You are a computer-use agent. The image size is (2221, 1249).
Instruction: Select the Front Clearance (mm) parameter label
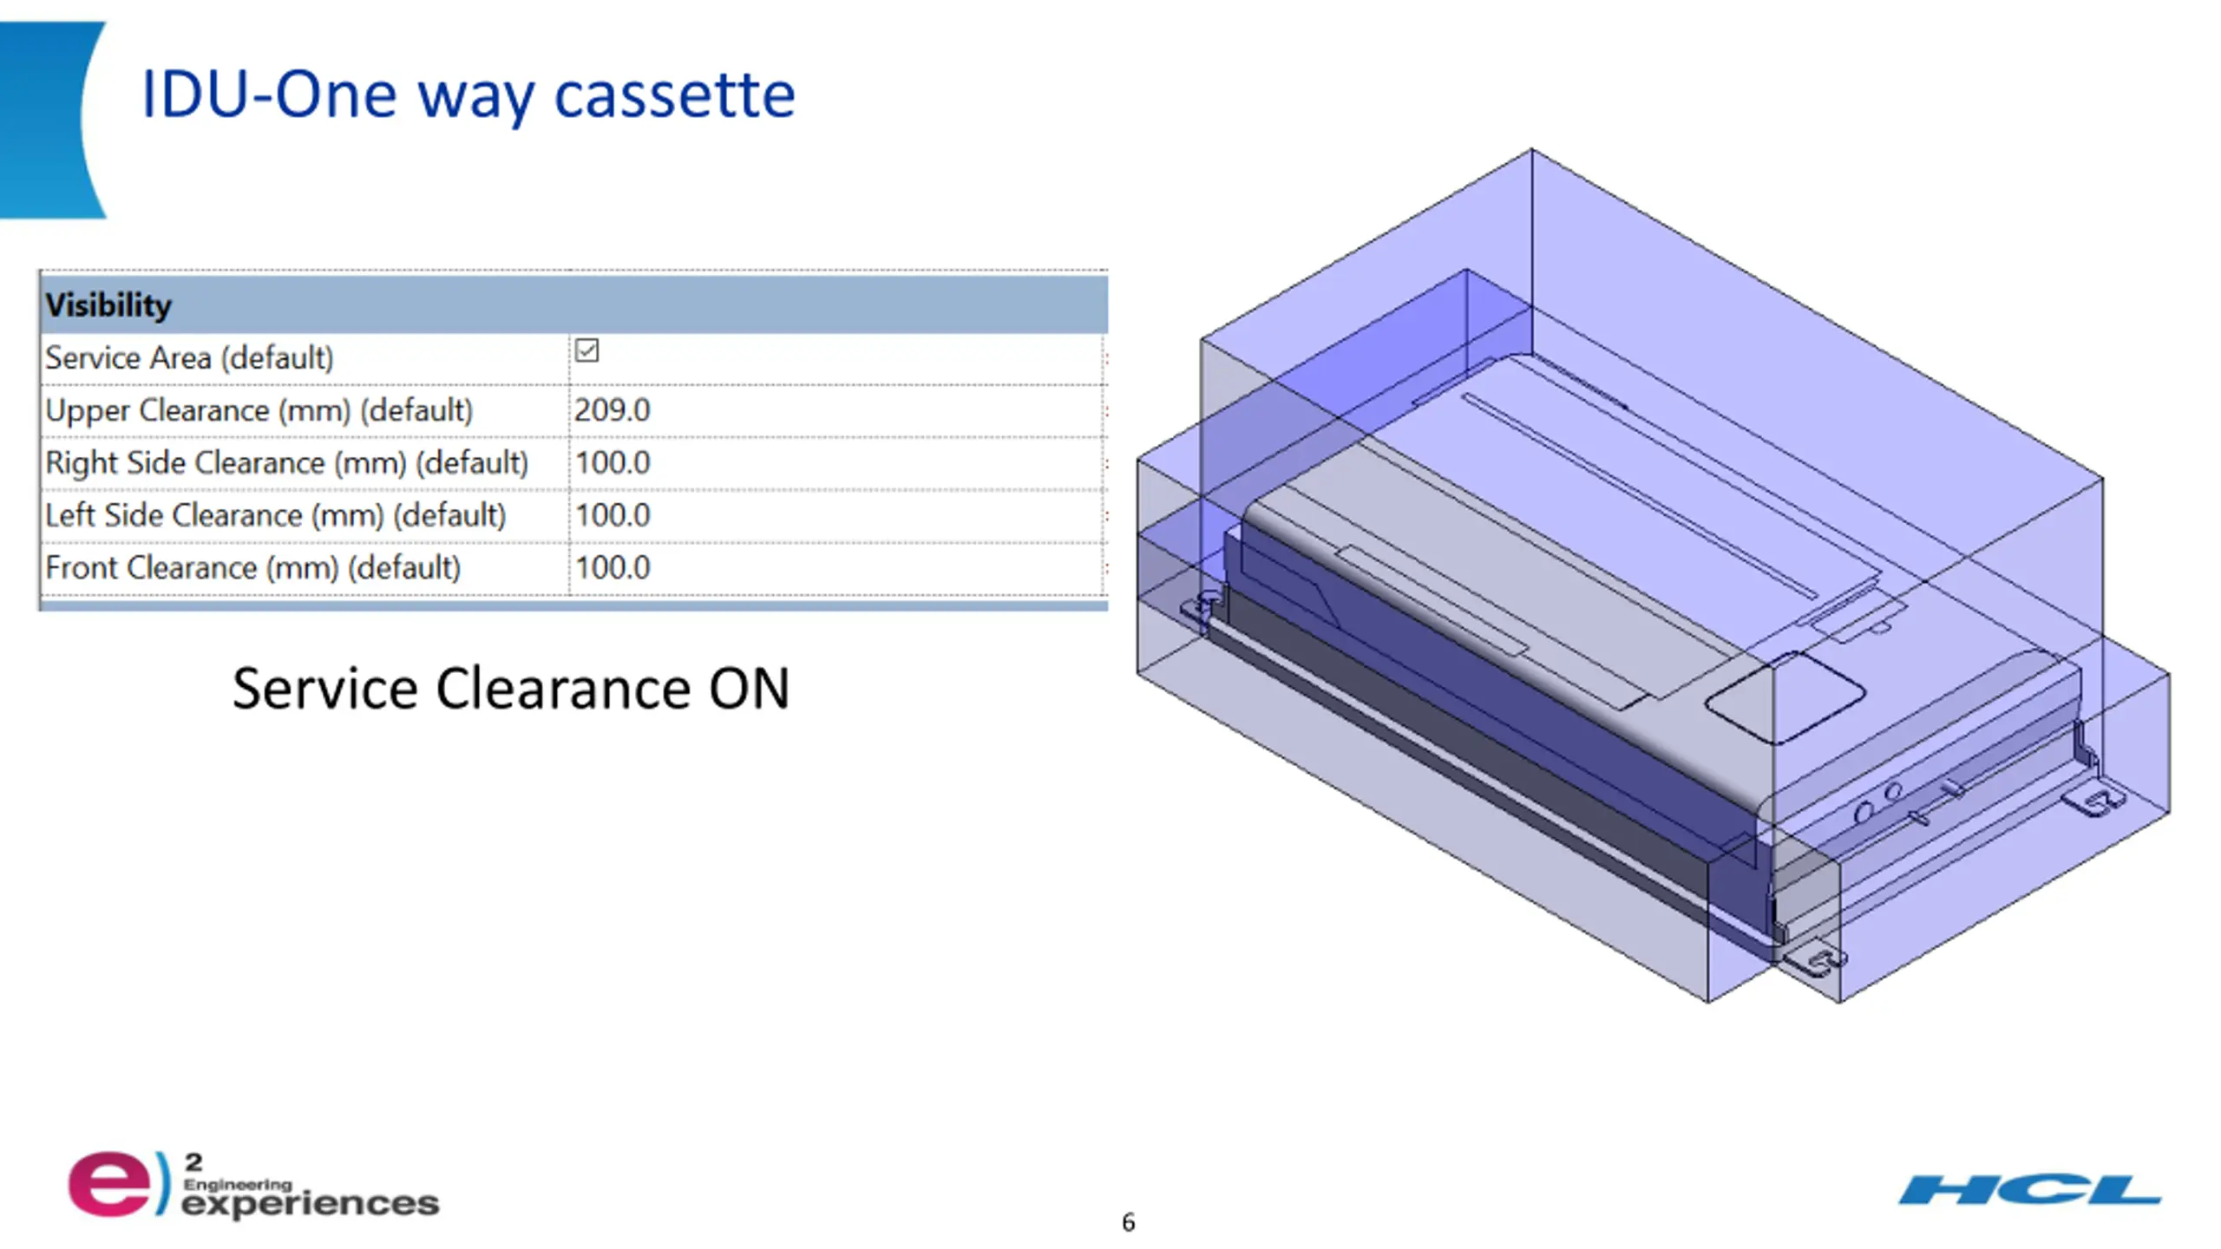pos(252,568)
